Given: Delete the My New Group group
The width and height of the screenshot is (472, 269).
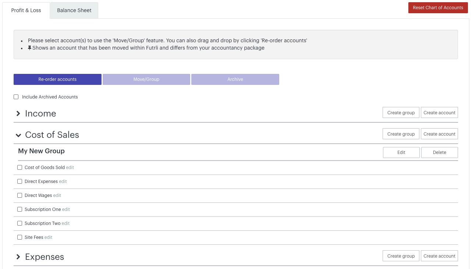Looking at the screenshot, I should (x=440, y=153).
